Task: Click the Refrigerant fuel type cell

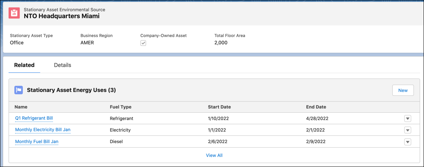Action: pos(122,119)
